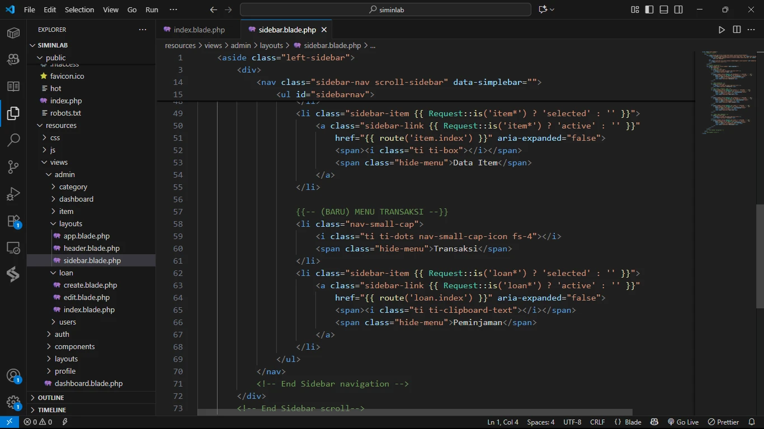
Task: Open the Run and Debug view
Action: click(13, 194)
